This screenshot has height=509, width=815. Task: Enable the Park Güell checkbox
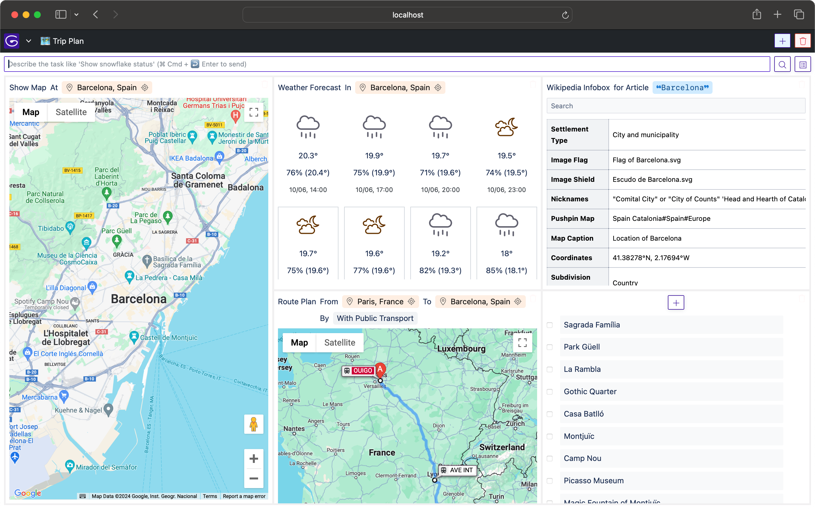[549, 347]
